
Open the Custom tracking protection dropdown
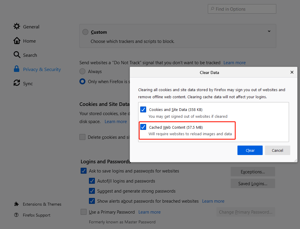click(269, 31)
